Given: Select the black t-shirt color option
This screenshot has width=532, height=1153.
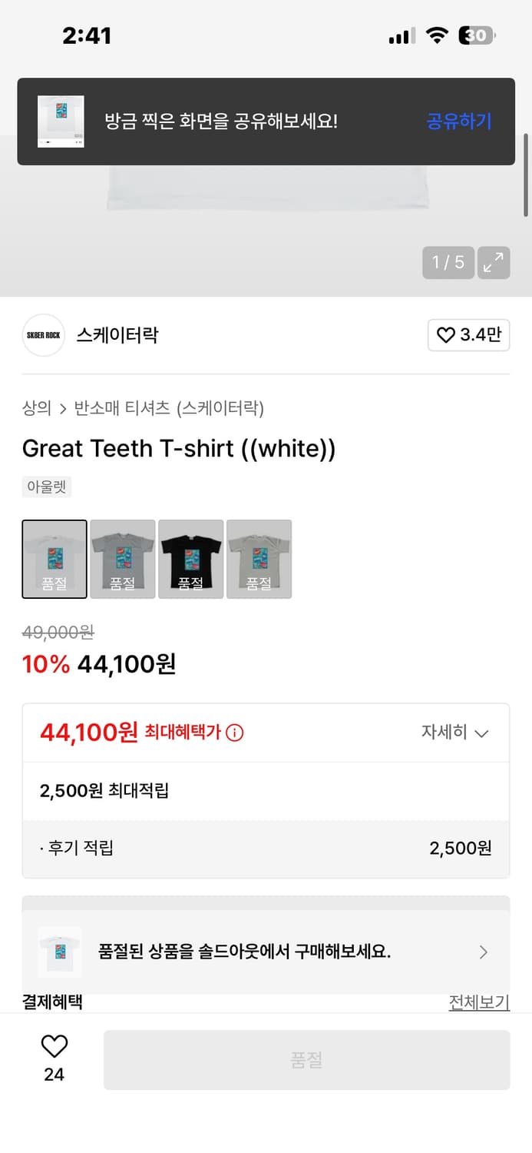Looking at the screenshot, I should (190, 559).
